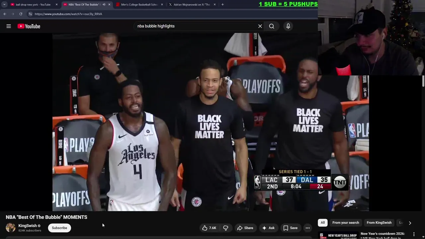Dislike the video with thumbs-down
The width and height of the screenshot is (425, 239).
[x=225, y=228]
